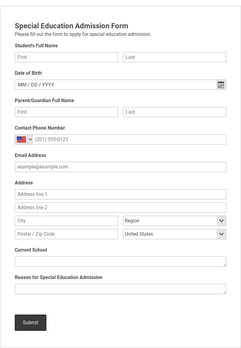Click the Student's Full Name label
The image size is (241, 348).
[36, 46]
